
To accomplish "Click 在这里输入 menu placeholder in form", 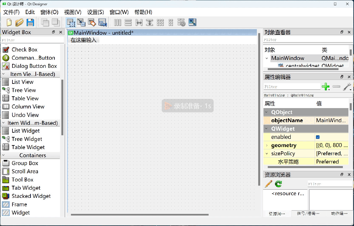I will pyautogui.click(x=84, y=40).
